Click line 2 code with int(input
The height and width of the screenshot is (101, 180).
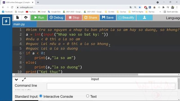click(67, 35)
